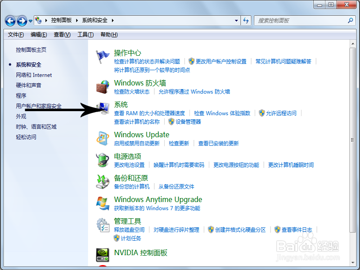Select 轻松访问 in sidebar
The width and height of the screenshot is (360, 270).
(26, 137)
